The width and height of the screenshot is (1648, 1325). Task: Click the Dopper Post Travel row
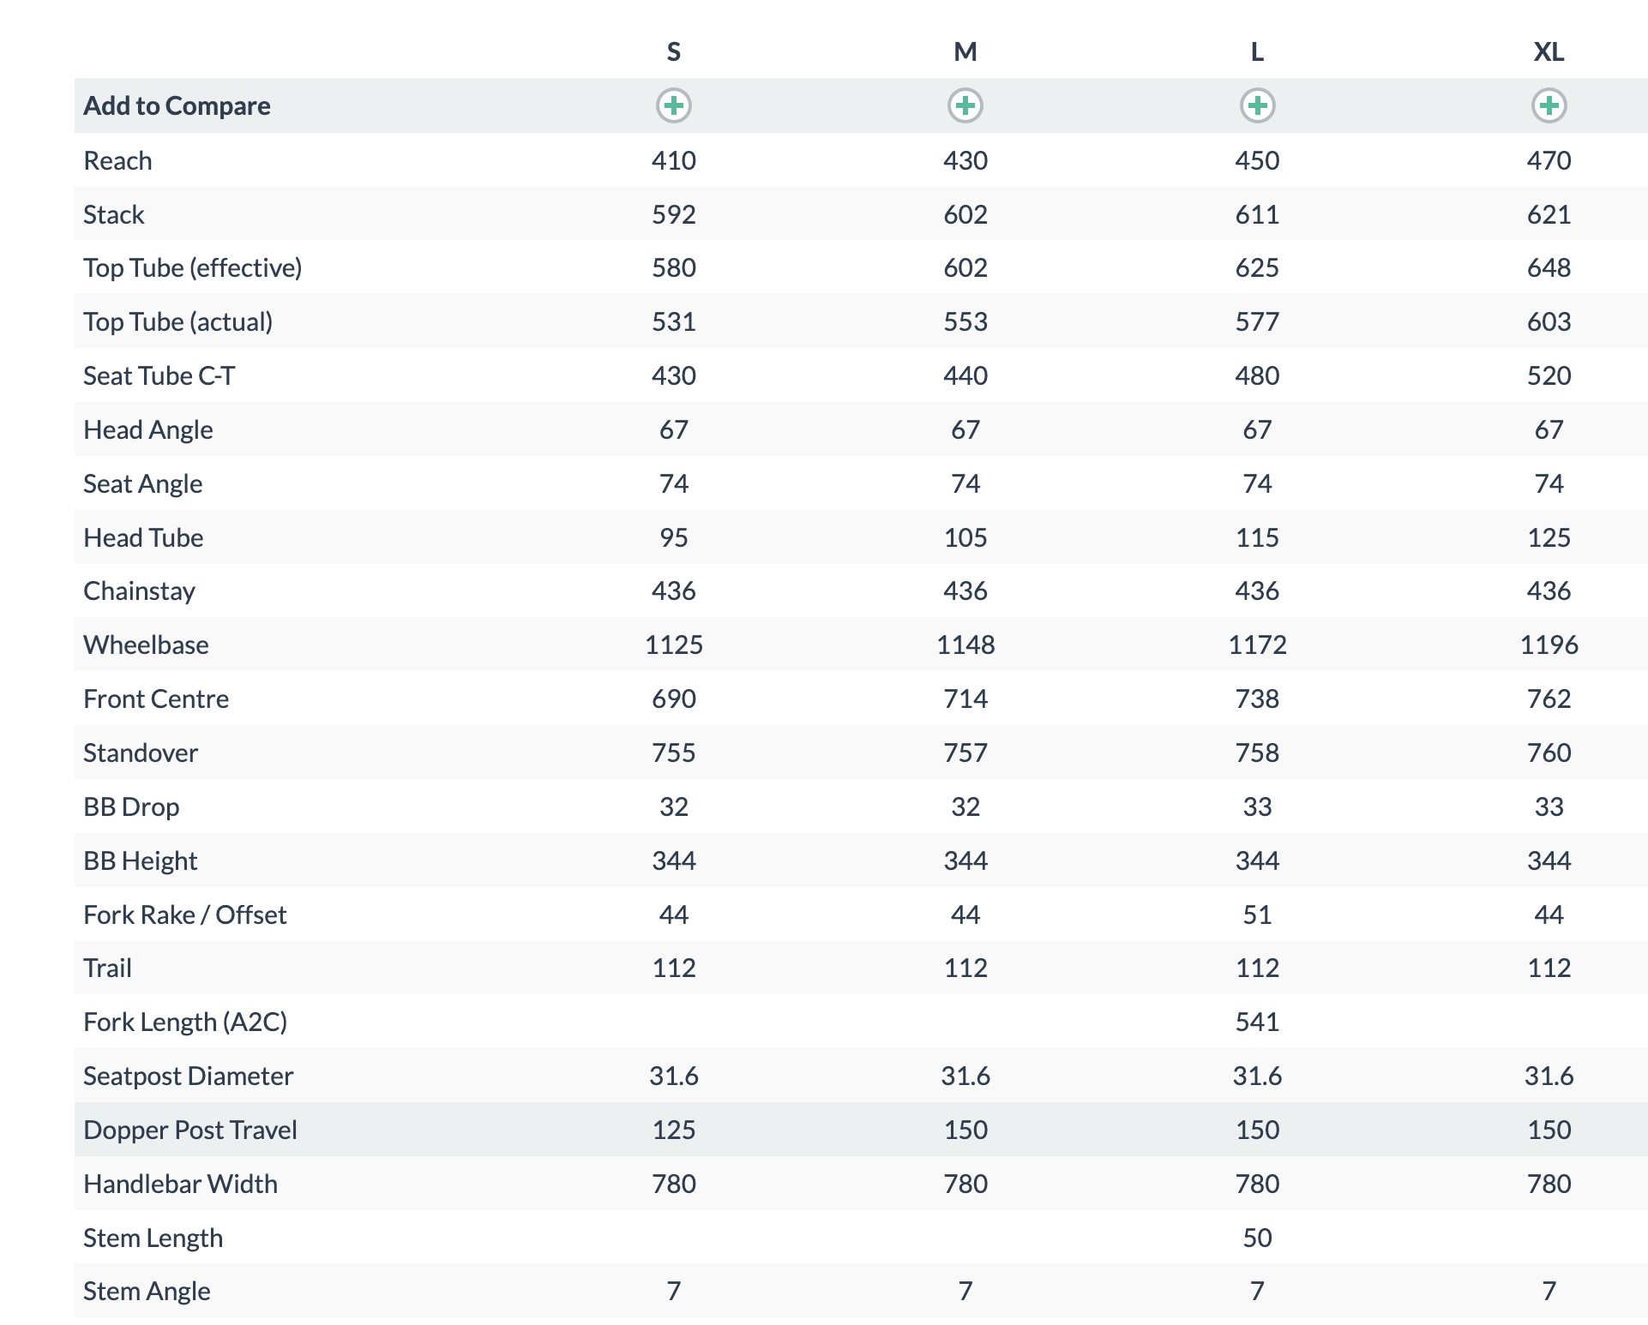861,1129
